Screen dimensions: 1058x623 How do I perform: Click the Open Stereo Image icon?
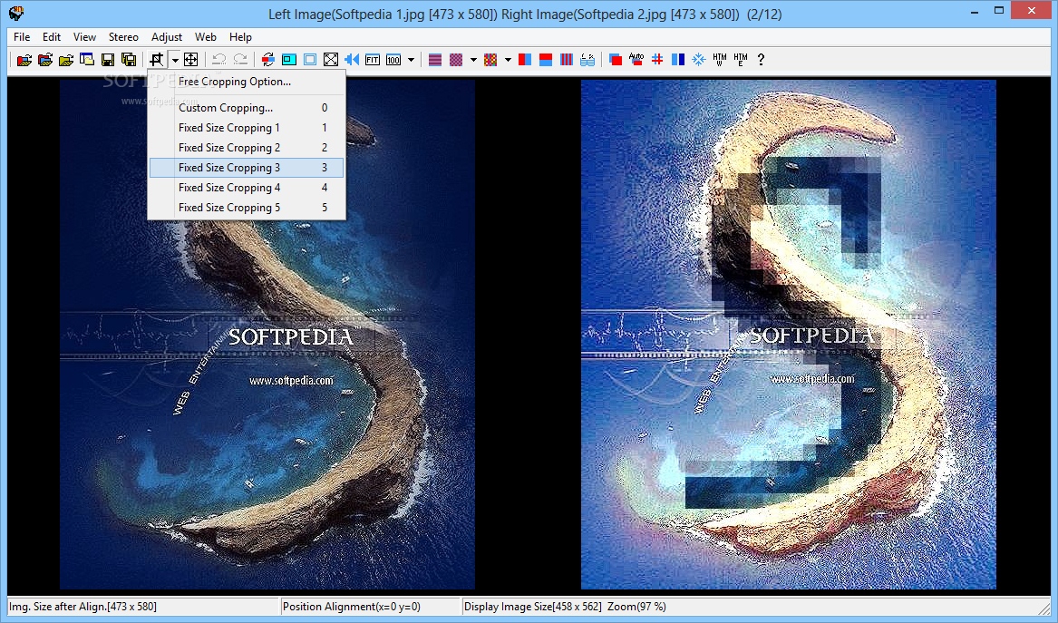pos(24,59)
